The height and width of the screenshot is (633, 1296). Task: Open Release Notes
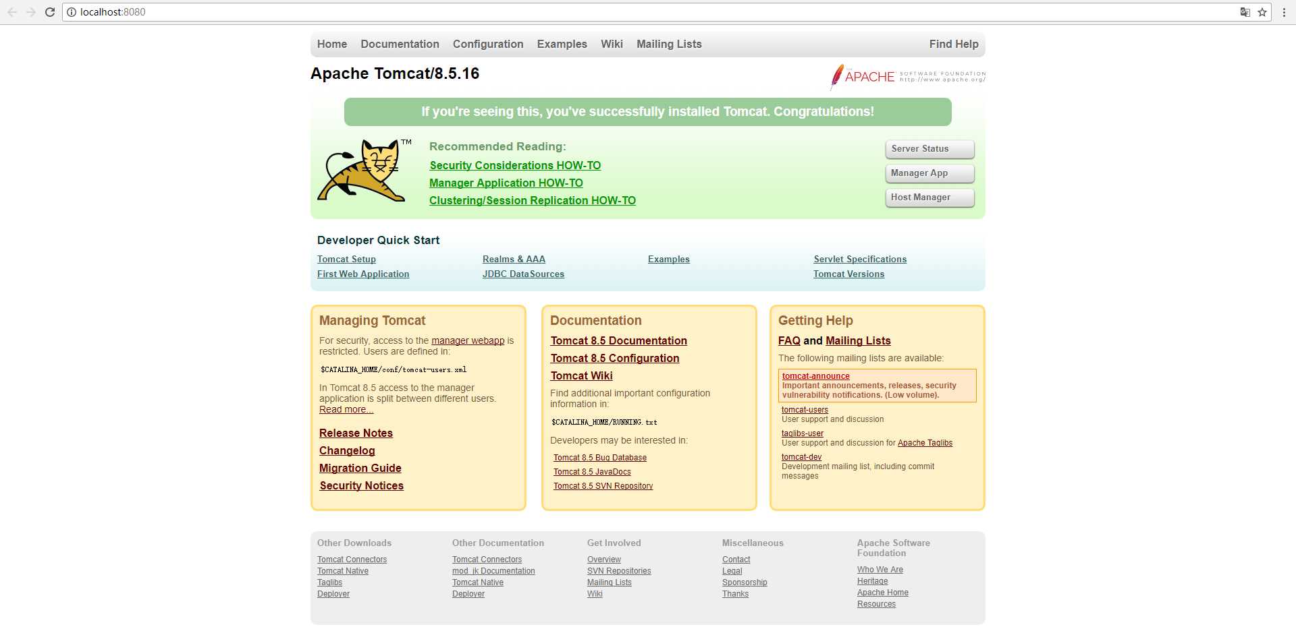tap(356, 433)
